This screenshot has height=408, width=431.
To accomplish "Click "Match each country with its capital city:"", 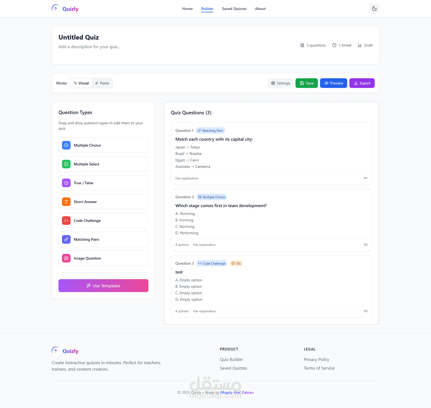I will pos(214,139).
